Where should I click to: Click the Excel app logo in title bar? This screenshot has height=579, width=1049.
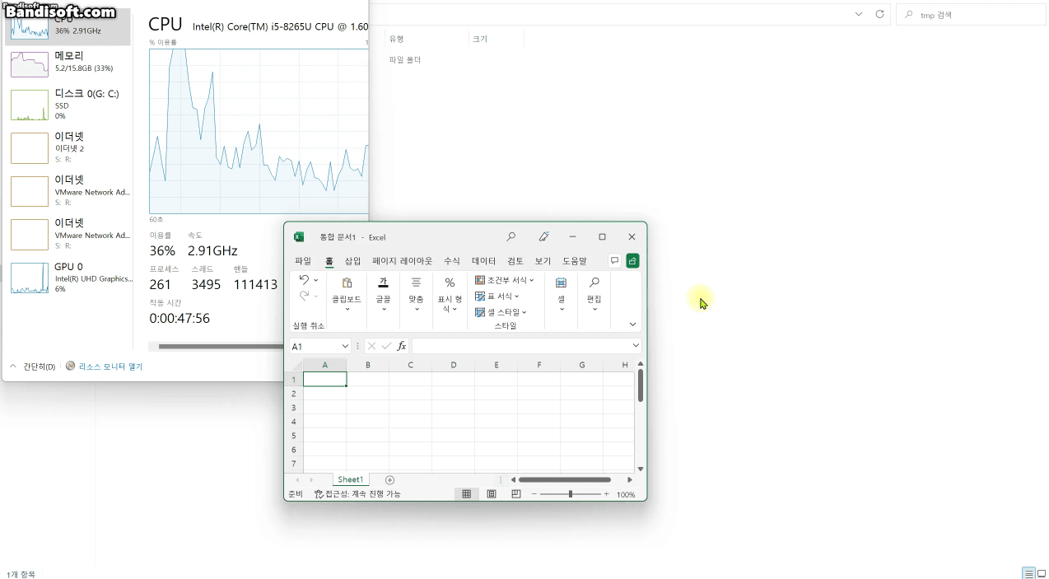coord(299,237)
